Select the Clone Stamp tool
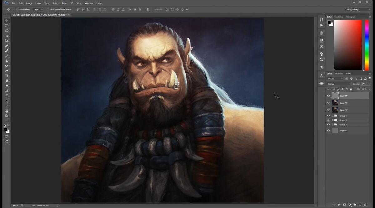375x208 pixels. coord(7,61)
